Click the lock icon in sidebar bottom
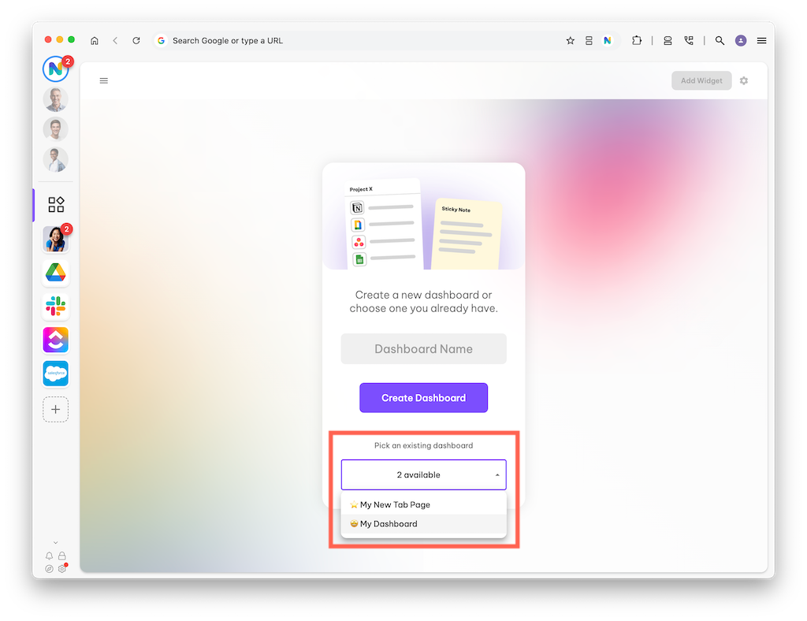The height and width of the screenshot is (621, 807). 61,556
